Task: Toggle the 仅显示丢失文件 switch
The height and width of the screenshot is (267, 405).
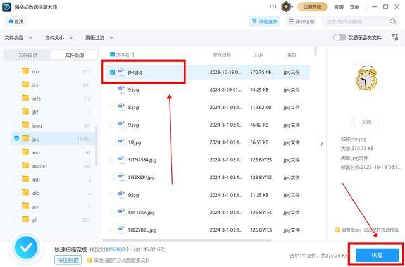Action: click(x=340, y=37)
